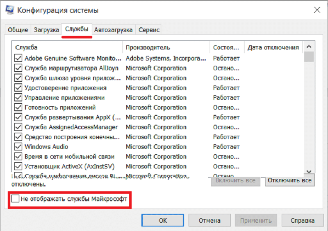Image resolution: width=328 pixels, height=231 pixels.
Task: Click the Отмена button
Action: click(x=210, y=220)
